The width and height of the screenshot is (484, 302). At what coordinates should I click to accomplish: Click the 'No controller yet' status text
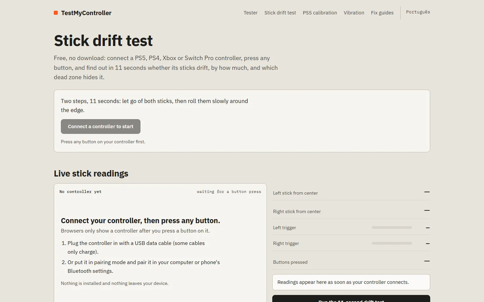[80, 192]
